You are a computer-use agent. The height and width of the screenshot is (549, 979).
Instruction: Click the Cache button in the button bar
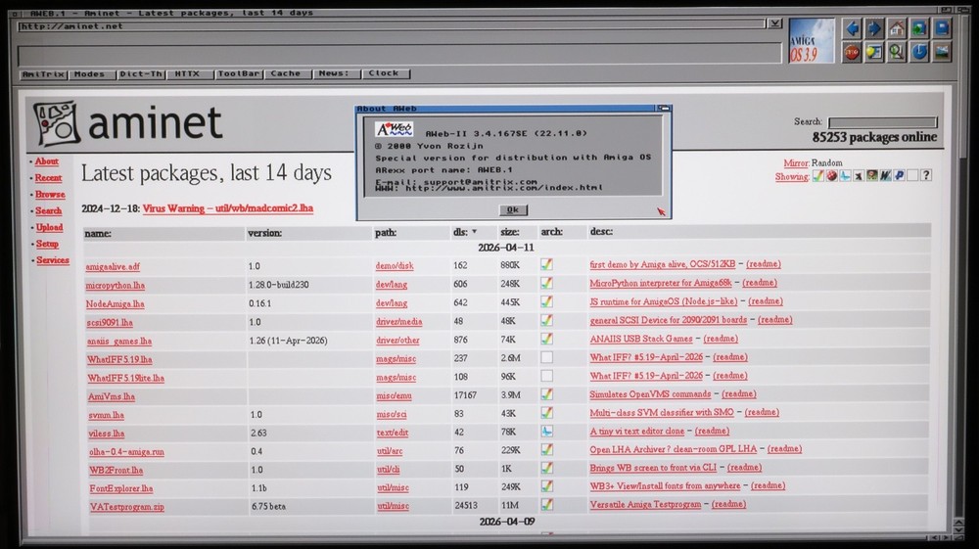click(x=286, y=73)
